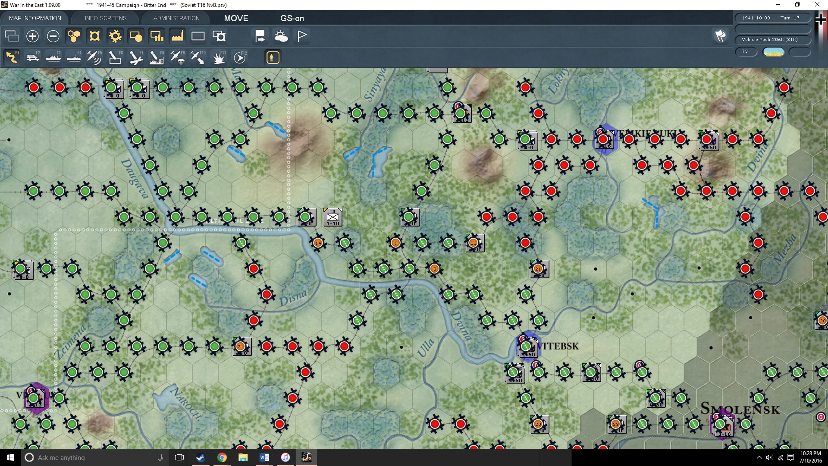Toggle the rectangle-with-circle overlay button
The width and height of the screenshot is (828, 466).
click(136, 36)
